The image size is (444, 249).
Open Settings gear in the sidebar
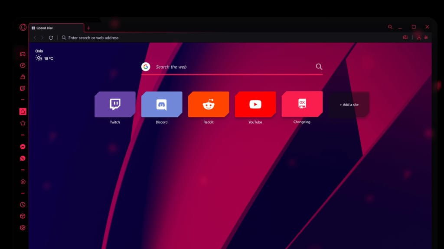point(23,227)
